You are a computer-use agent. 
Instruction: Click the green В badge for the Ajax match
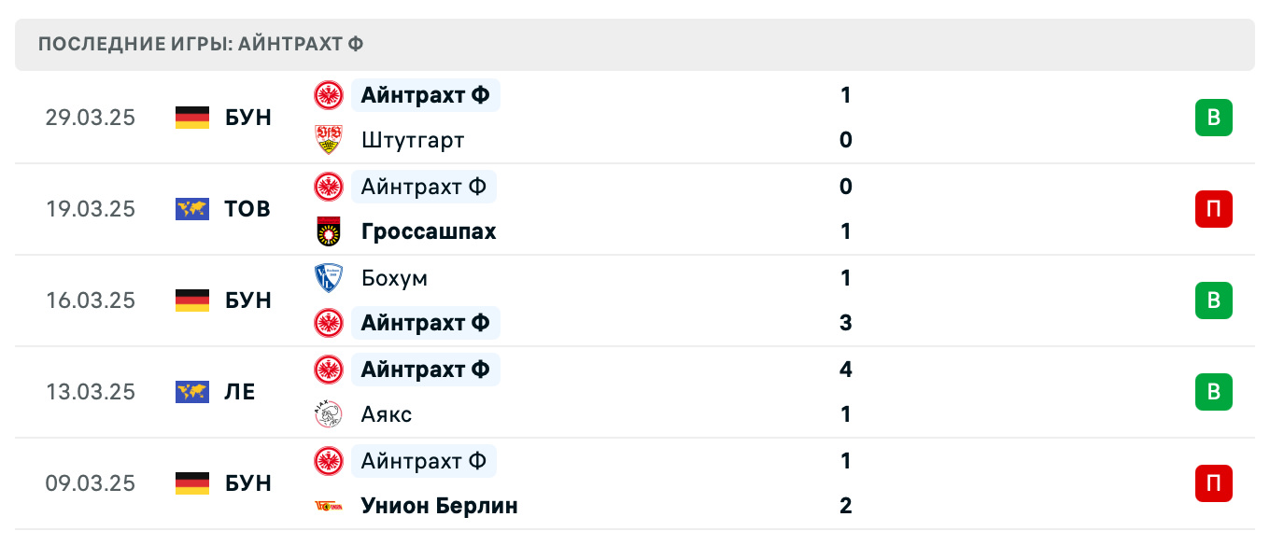point(1213,392)
